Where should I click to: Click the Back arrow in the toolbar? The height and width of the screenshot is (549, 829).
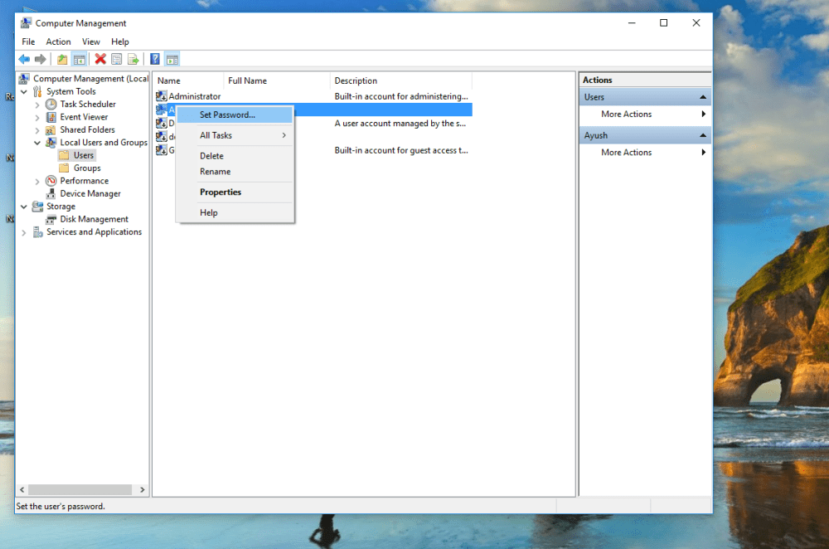(24, 59)
